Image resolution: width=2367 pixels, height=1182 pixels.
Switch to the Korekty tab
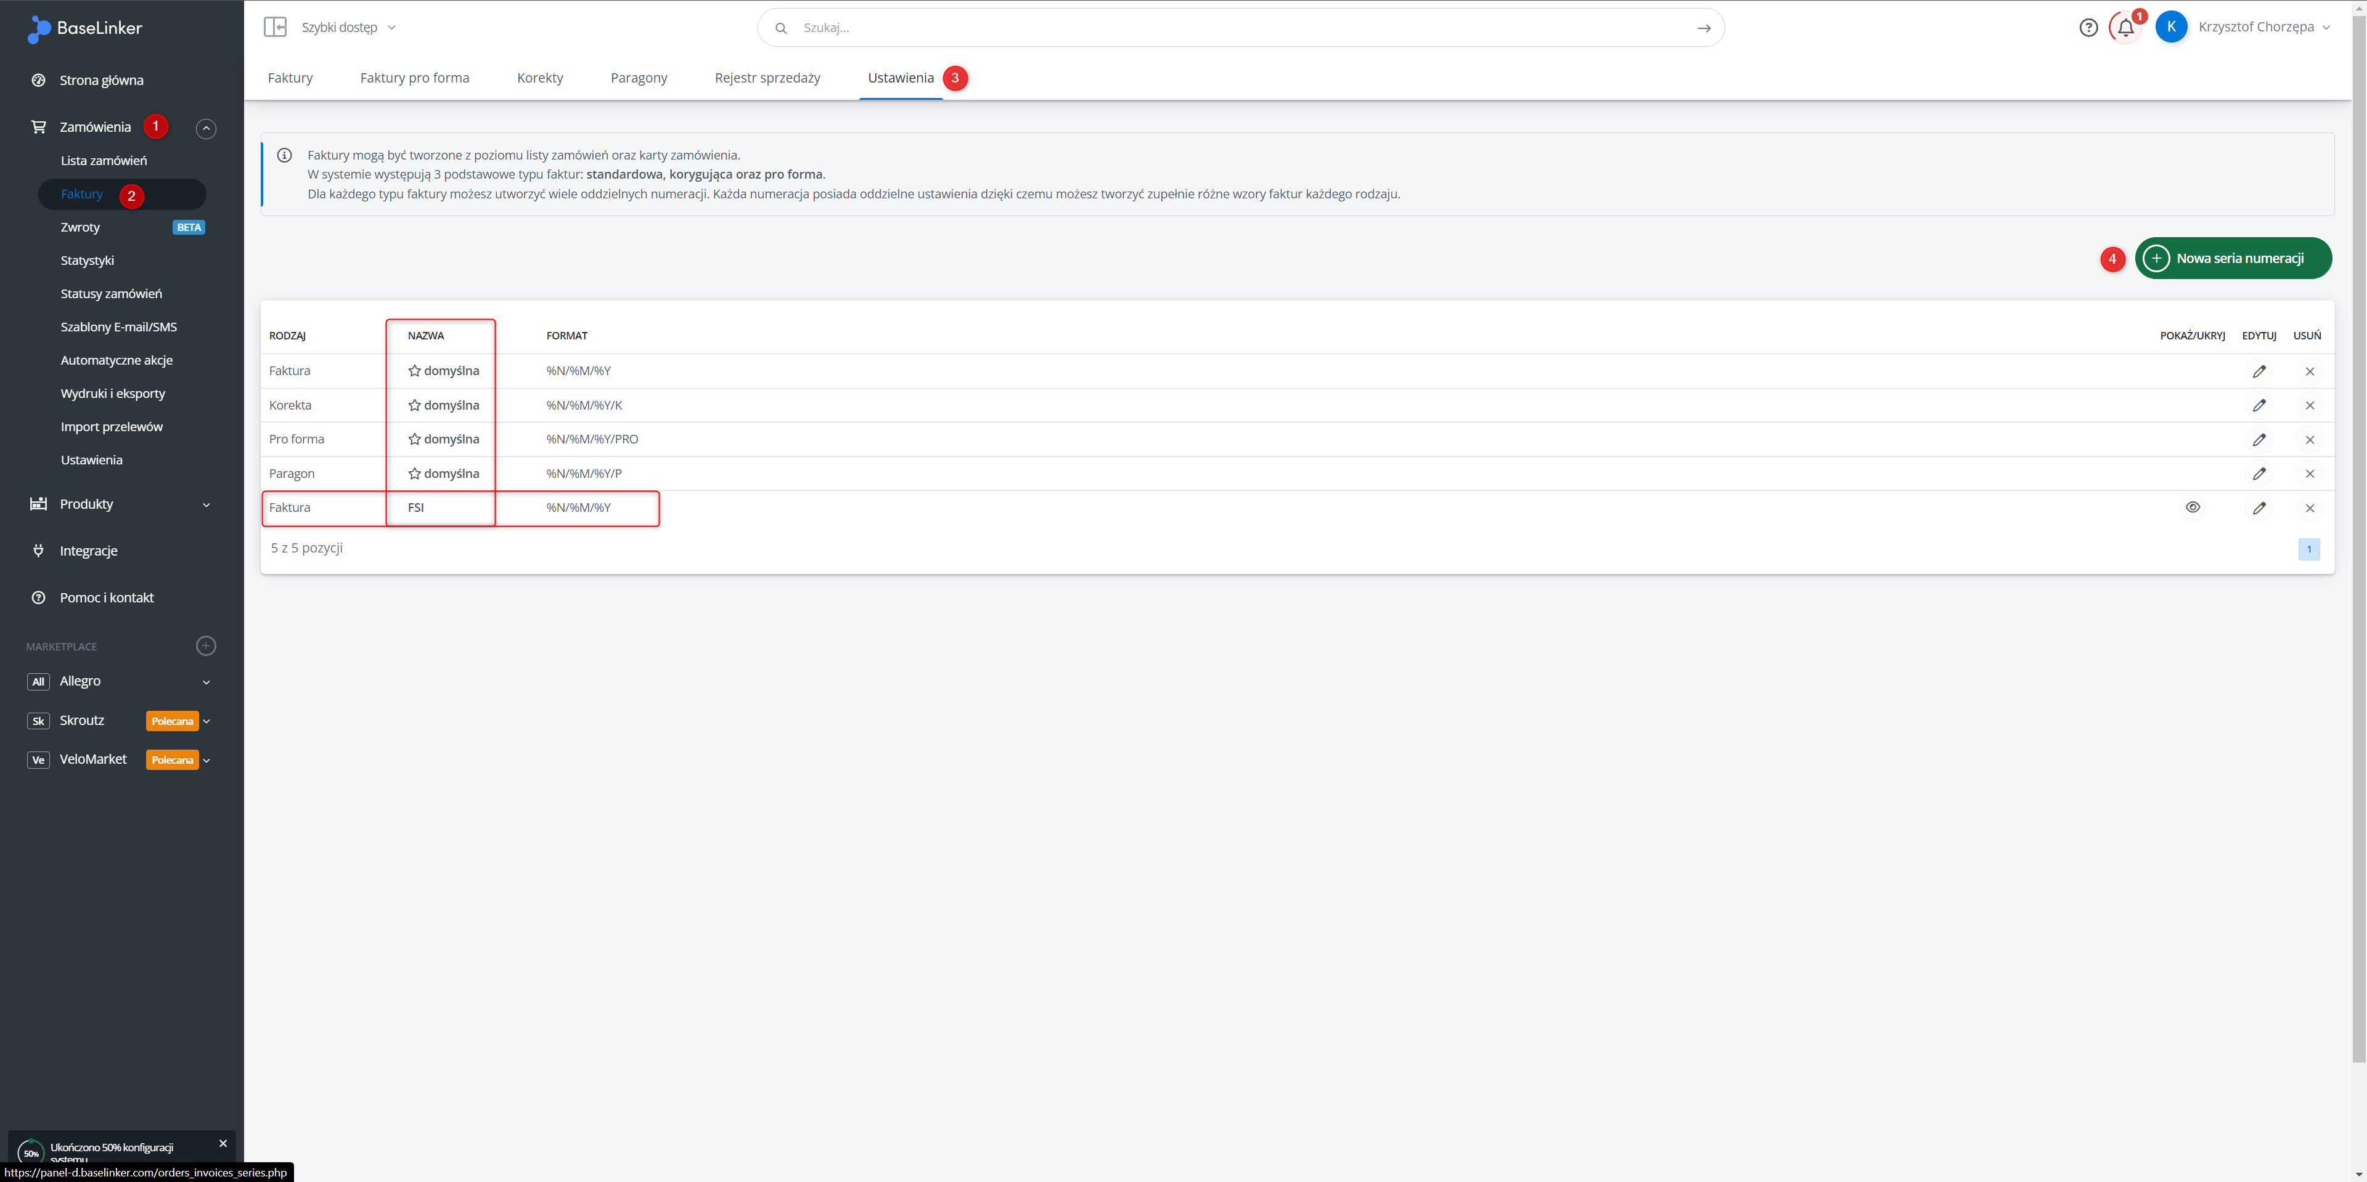(541, 78)
